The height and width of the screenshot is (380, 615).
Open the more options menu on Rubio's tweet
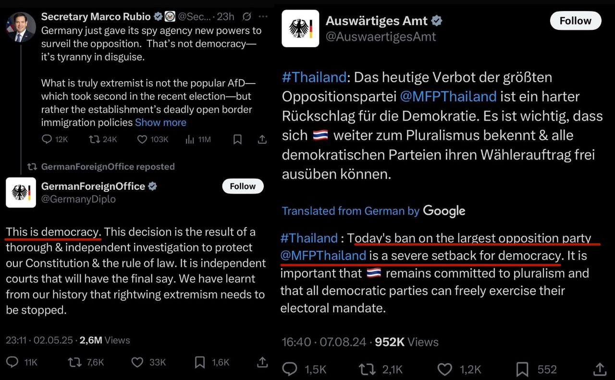[263, 17]
